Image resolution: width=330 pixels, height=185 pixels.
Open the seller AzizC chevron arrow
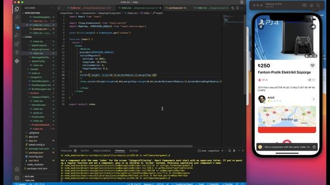[x=313, y=99]
